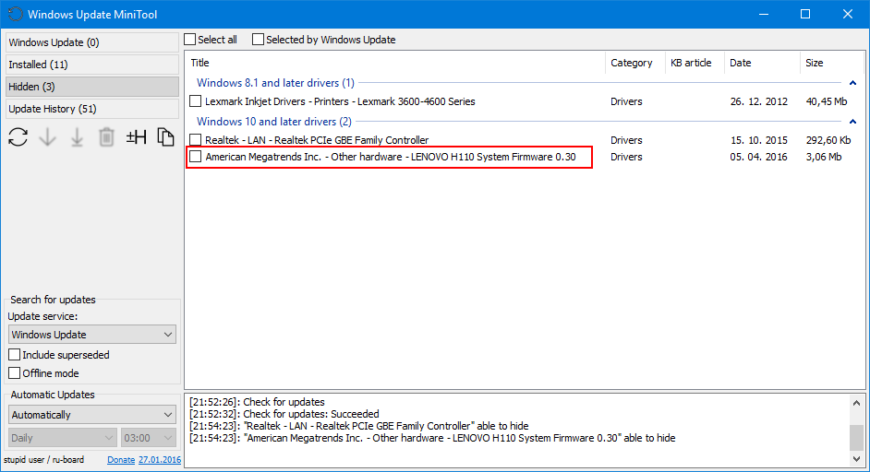Click the 15. 10. 2015 date cell
Image resolution: width=870 pixels, height=472 pixels.
(758, 139)
